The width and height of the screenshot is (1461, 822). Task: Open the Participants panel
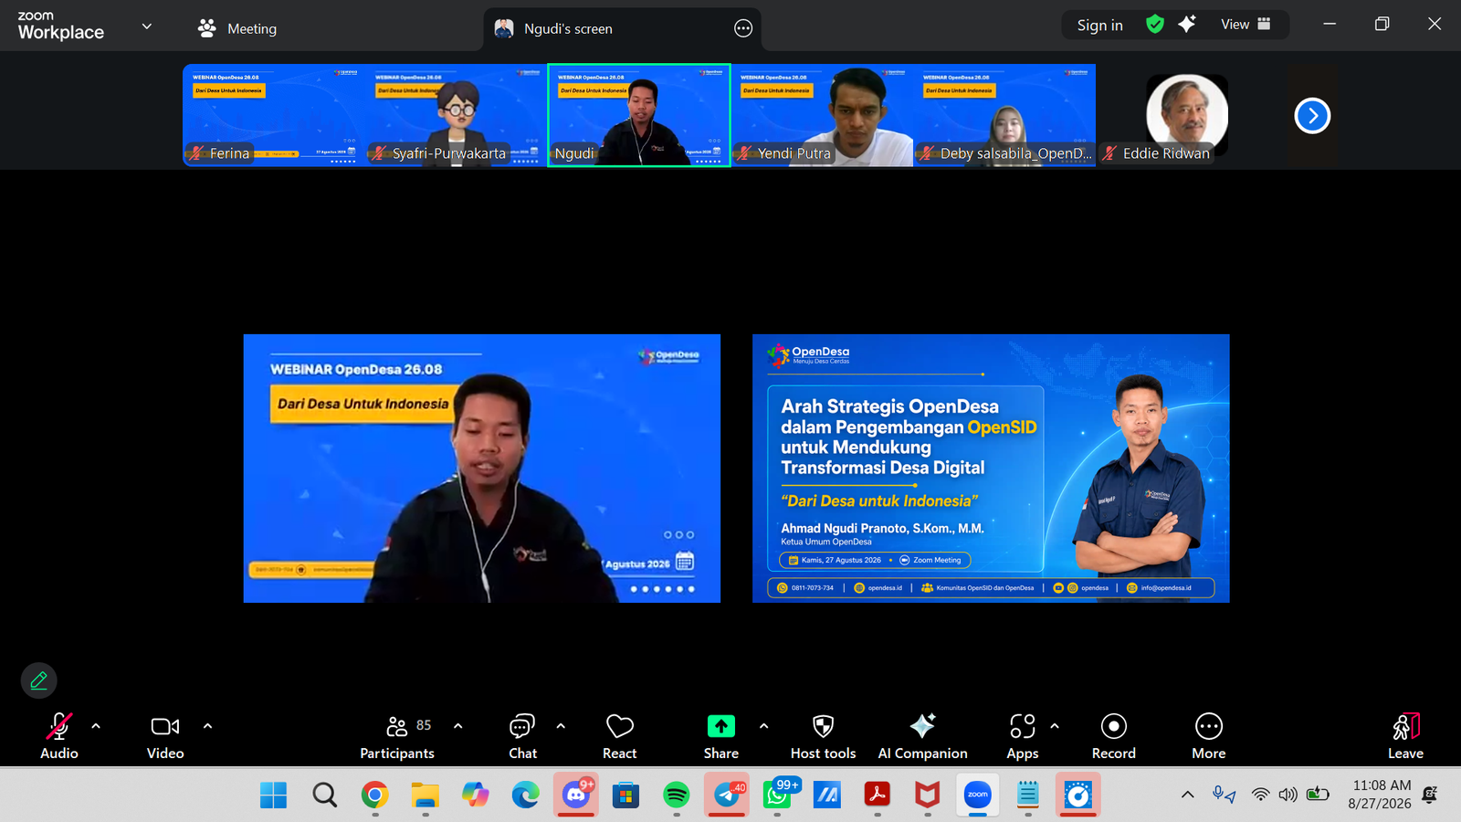pyautogui.click(x=397, y=736)
